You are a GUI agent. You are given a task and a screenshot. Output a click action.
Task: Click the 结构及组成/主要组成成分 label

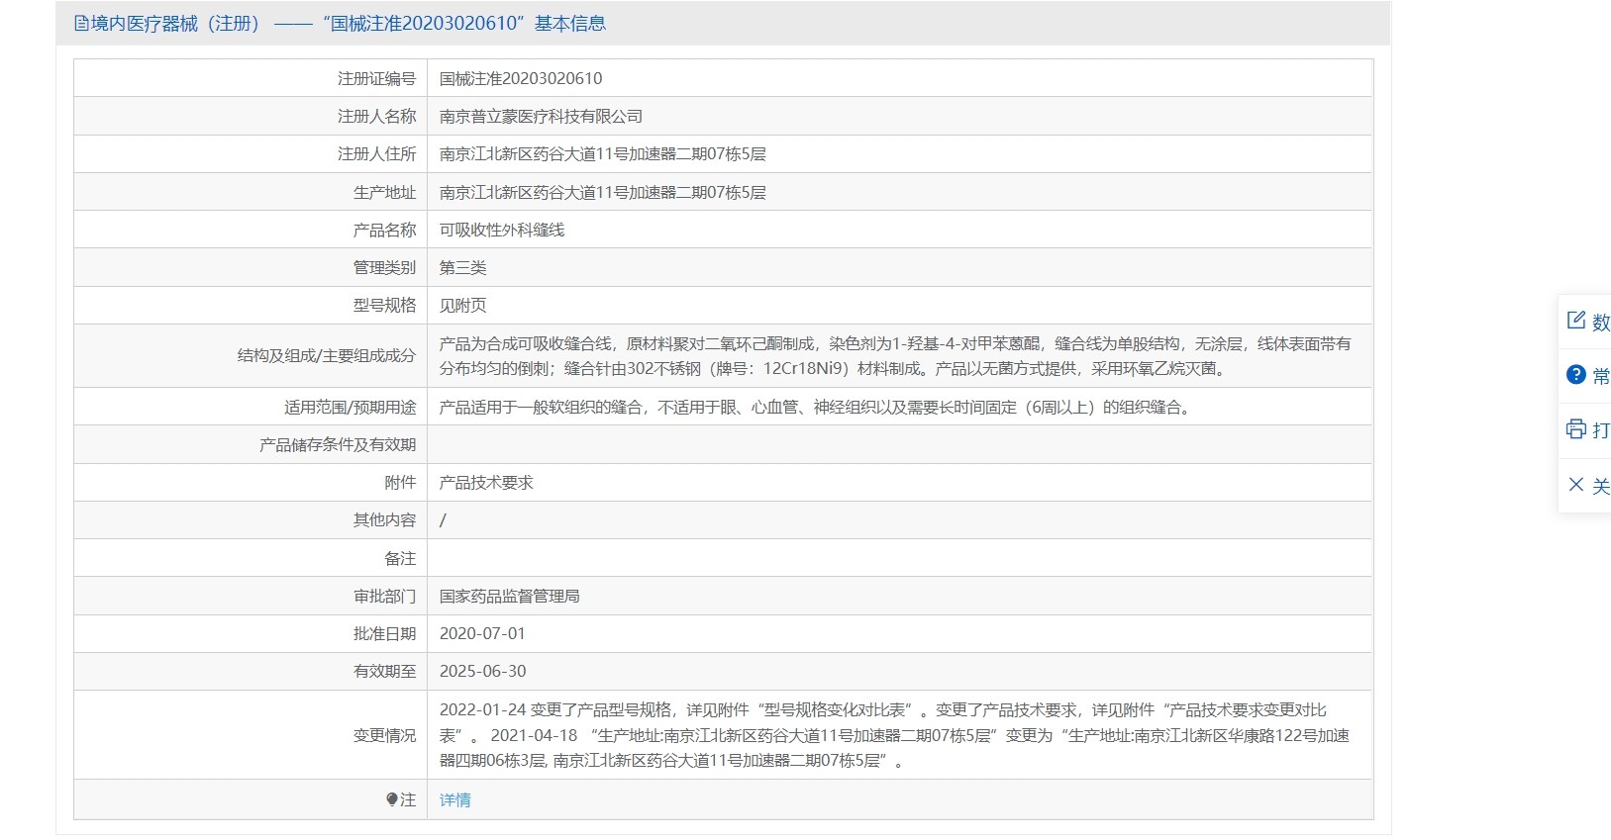pos(327,355)
